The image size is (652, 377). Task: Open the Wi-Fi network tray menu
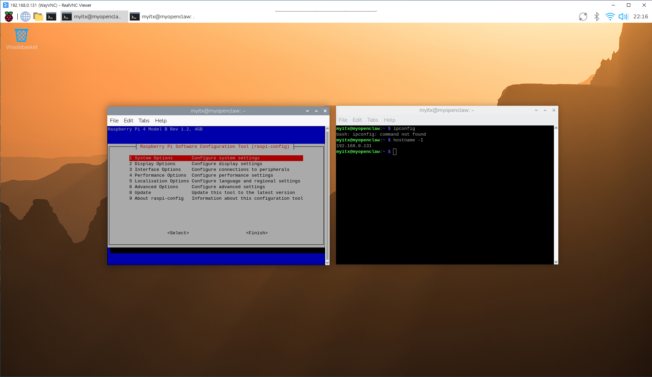coord(610,16)
